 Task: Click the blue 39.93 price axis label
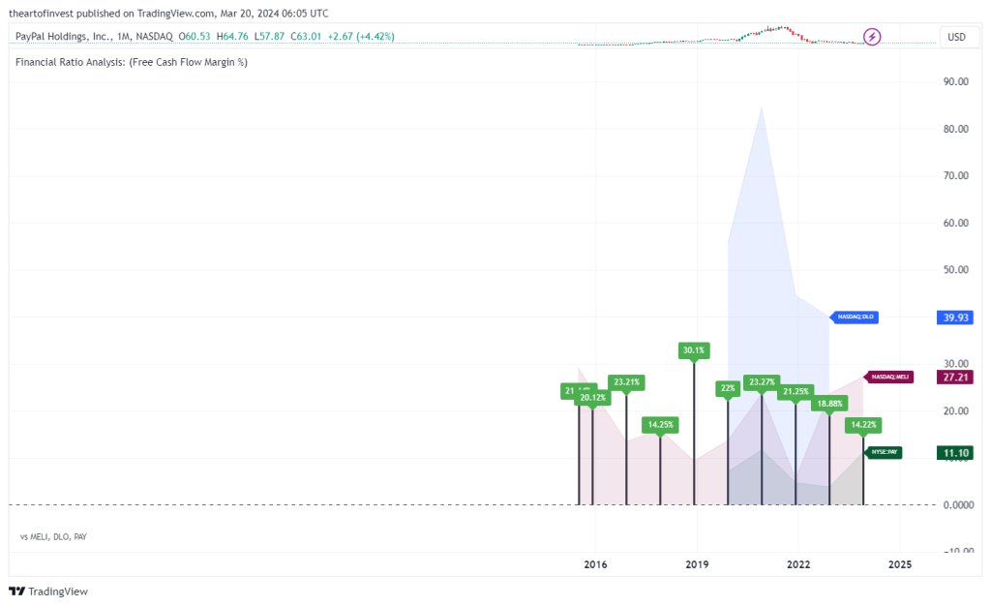(956, 318)
